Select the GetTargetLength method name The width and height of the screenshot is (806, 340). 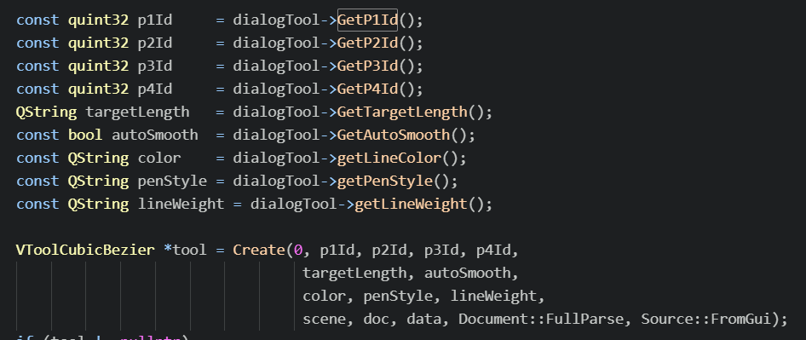tap(402, 112)
